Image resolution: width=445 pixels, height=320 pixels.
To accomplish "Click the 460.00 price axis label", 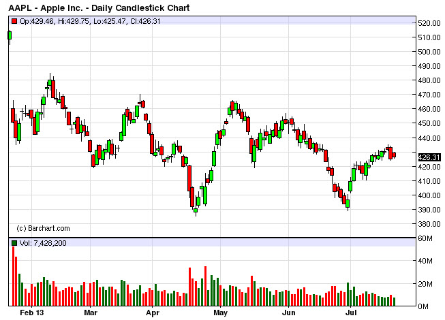I will coord(429,109).
